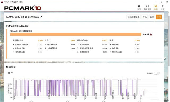Click the combined test value 10 669

pos(137,52)
